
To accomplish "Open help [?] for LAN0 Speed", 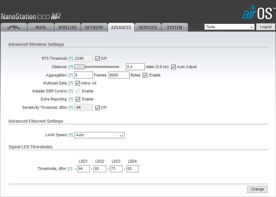I will (71, 135).
